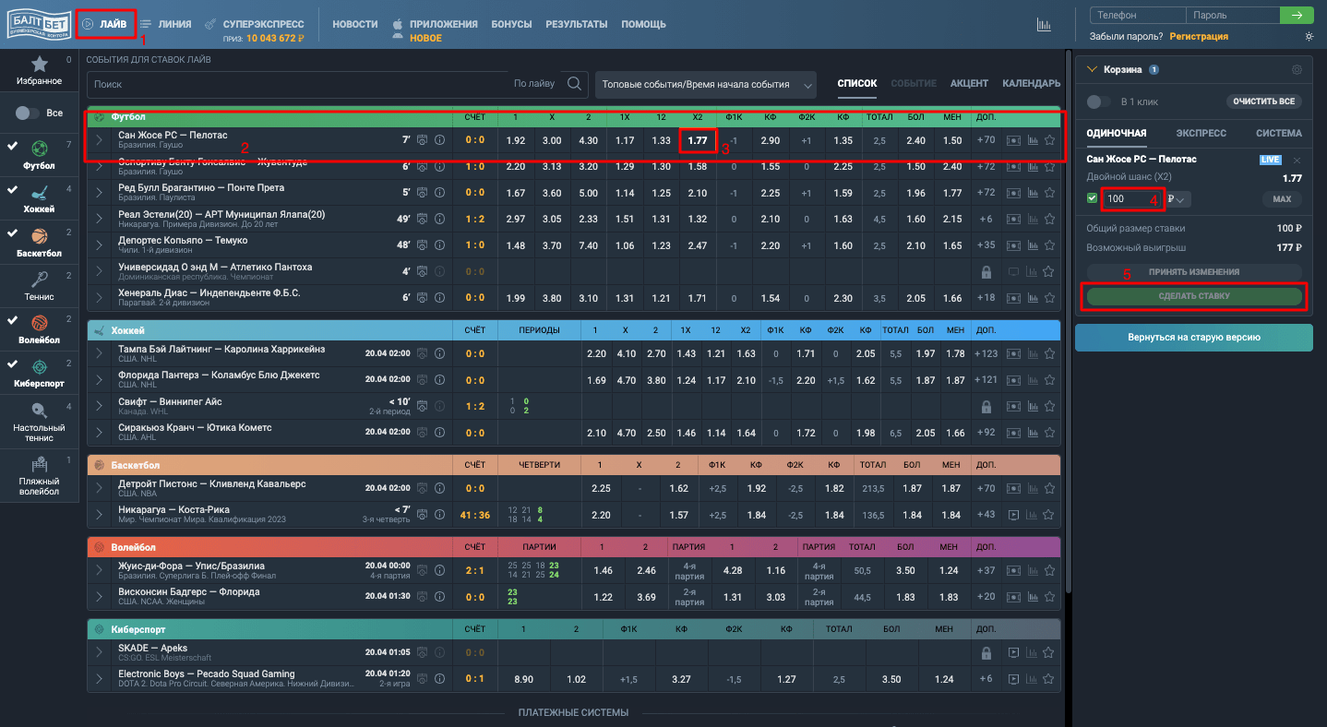Switch to the КАЛЕНДАРЬ view tab
The height and width of the screenshot is (727, 1327).
click(1032, 84)
